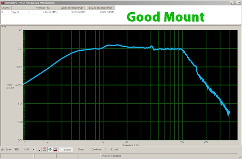
Task: Open the CH3 channel dropdown
Action: click(33, 150)
